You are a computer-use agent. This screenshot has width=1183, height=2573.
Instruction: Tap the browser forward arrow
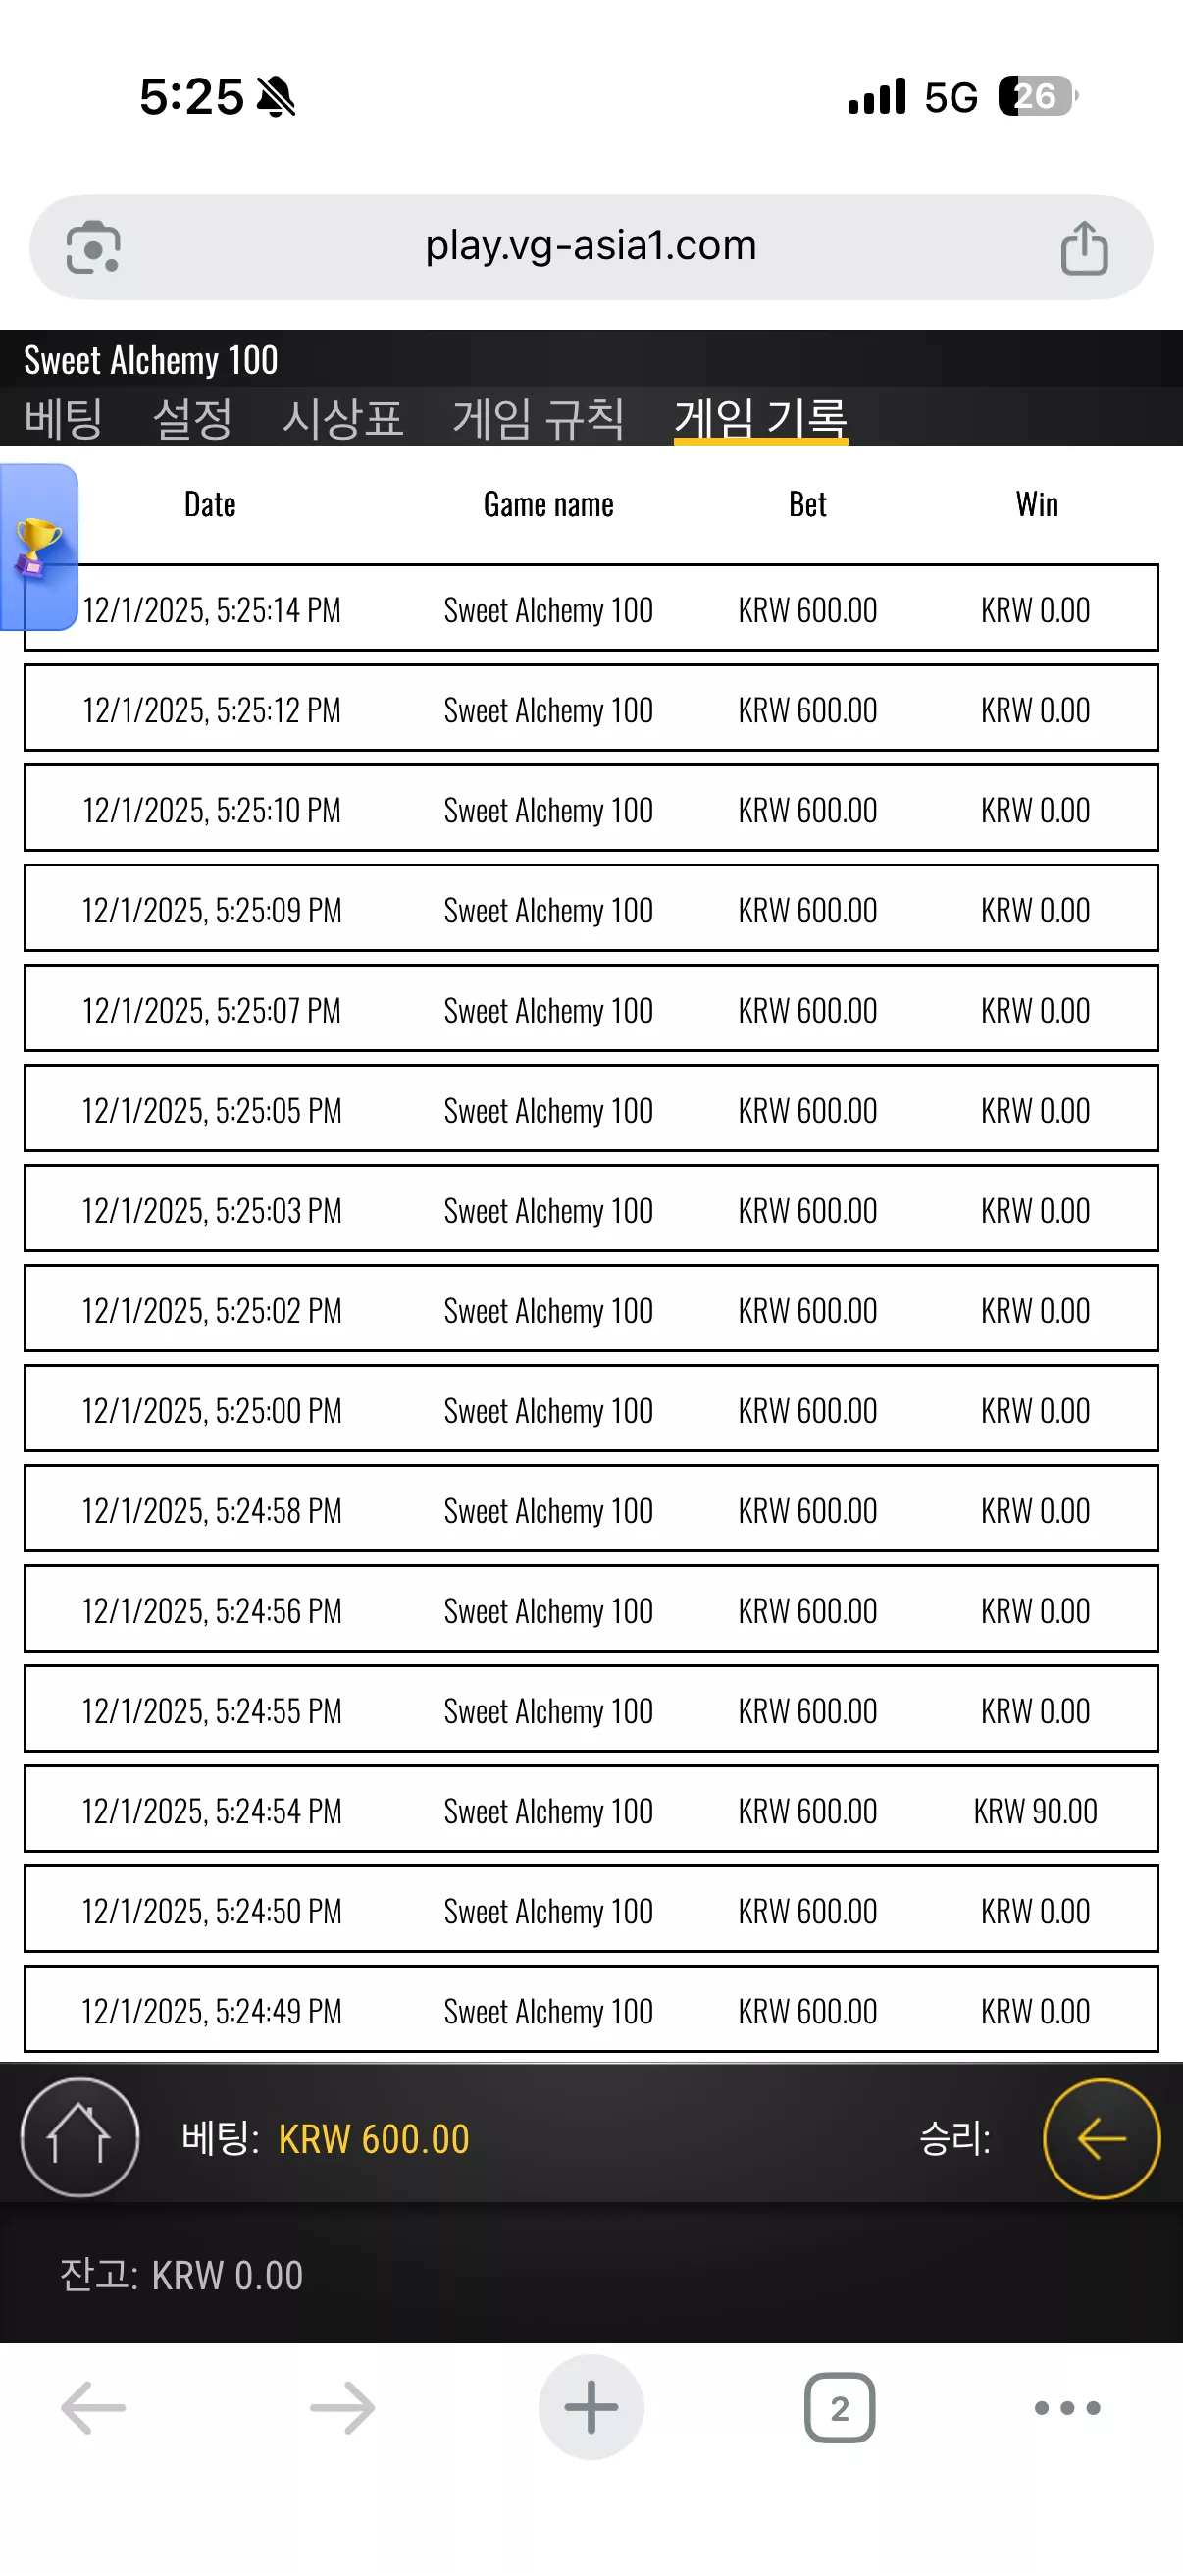(x=342, y=2408)
